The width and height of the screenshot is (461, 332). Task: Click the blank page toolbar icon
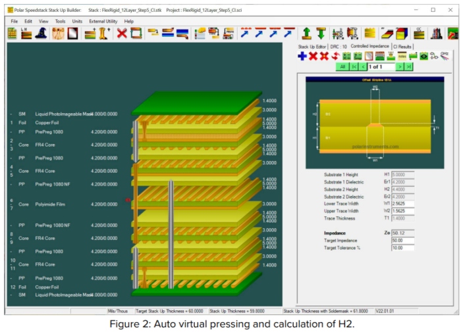72,33
